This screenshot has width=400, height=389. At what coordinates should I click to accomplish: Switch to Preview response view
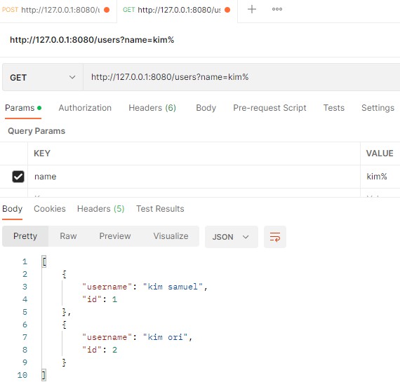115,236
